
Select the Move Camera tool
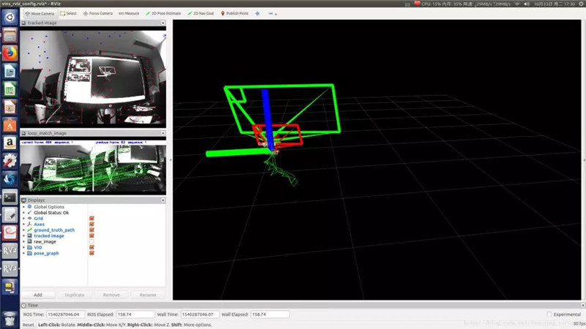[39, 13]
